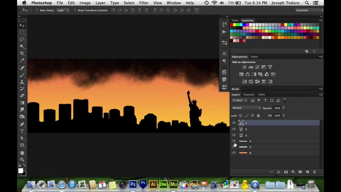Image resolution: width=341 pixels, height=192 pixels.
Task: Add a Brightness/Contrast adjustment
Action: 244,67
